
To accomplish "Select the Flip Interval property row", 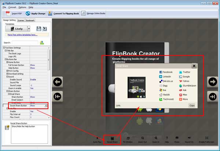I will pos(25,114).
